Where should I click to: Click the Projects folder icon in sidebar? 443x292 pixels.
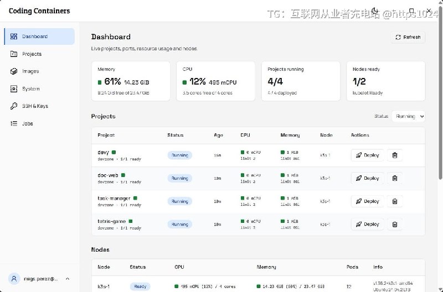(x=13, y=54)
